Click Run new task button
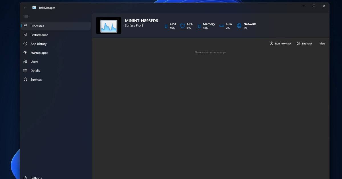342x179 pixels. (x=280, y=44)
